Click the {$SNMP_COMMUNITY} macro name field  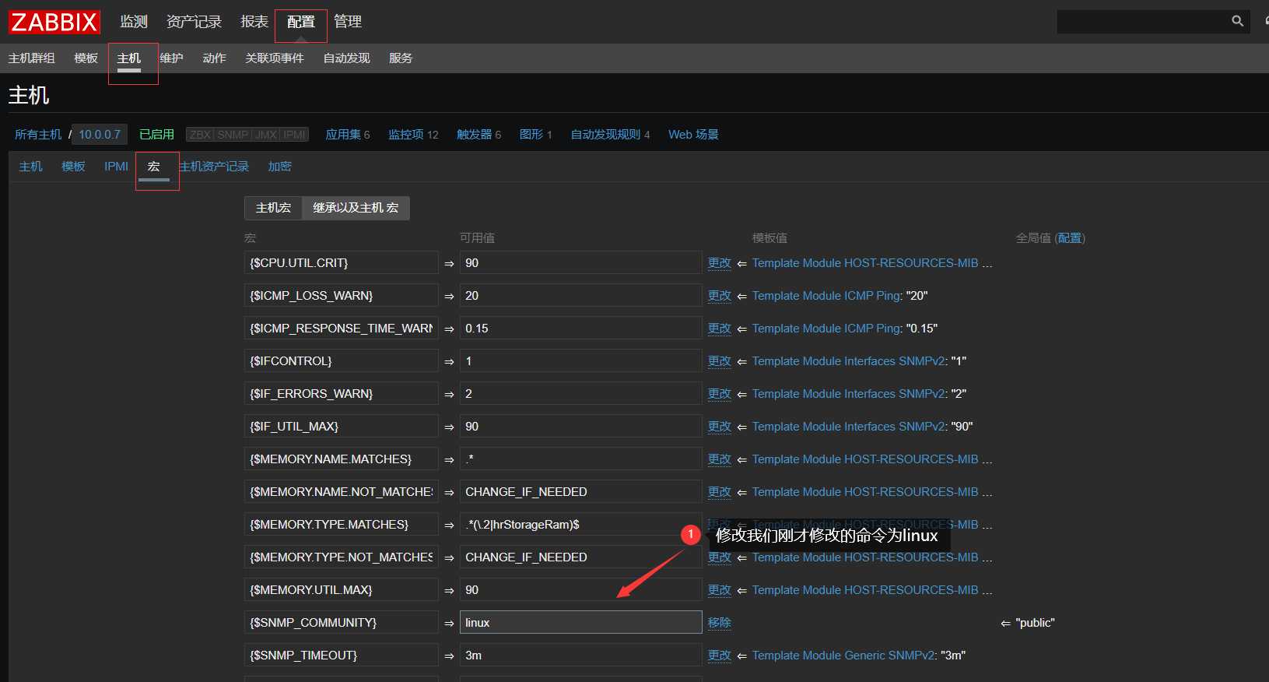pyautogui.click(x=342, y=622)
